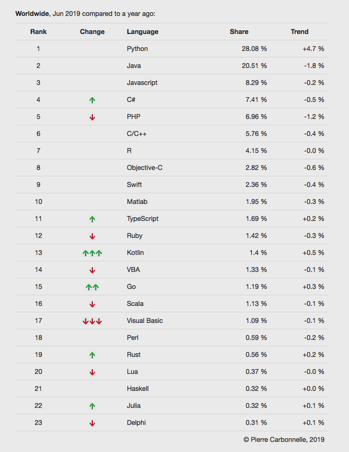
Task: Click the Haskell language name
Action: pos(138,389)
